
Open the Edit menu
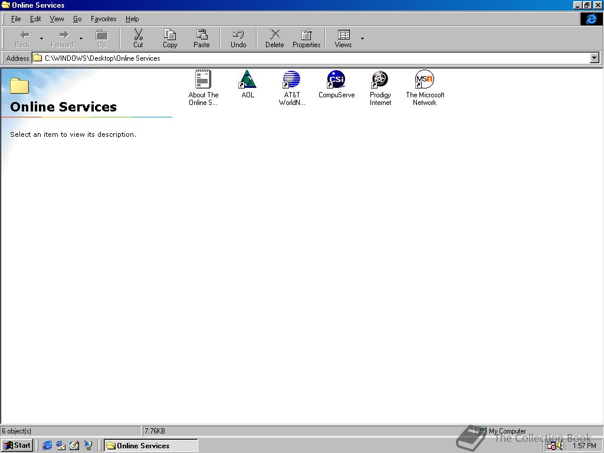point(35,19)
